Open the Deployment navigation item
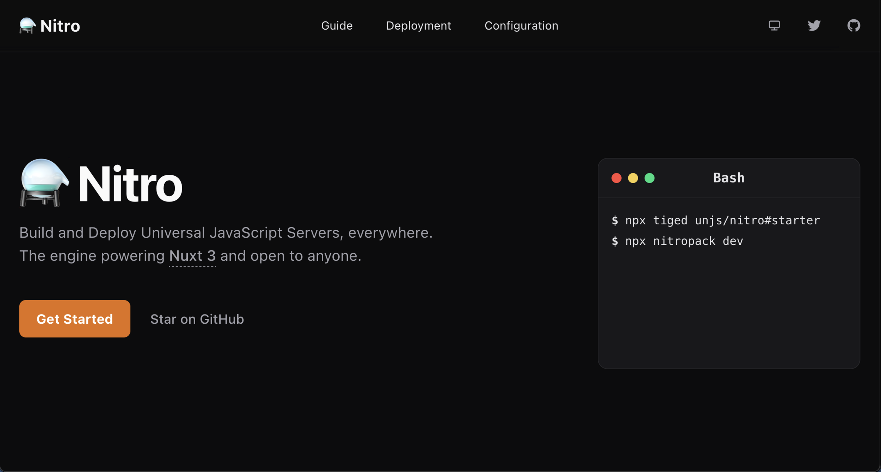The width and height of the screenshot is (881, 472). pyautogui.click(x=418, y=26)
